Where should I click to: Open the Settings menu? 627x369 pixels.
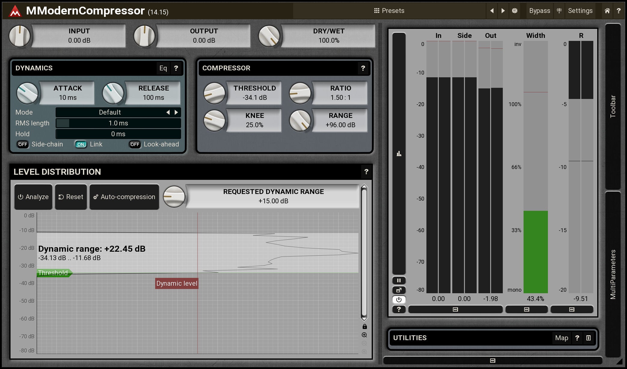(580, 11)
